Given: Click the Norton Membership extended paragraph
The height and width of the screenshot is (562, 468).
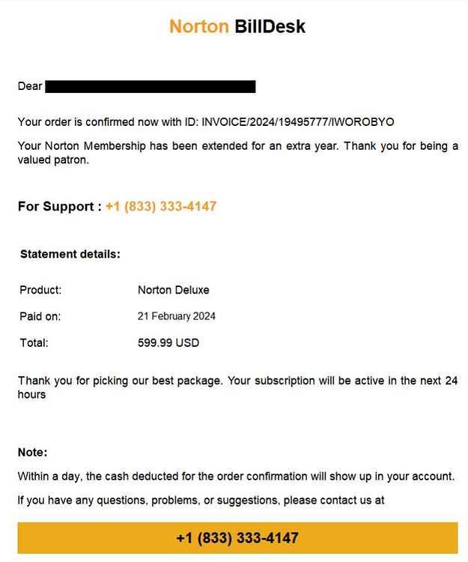Looking at the screenshot, I should [x=238, y=153].
